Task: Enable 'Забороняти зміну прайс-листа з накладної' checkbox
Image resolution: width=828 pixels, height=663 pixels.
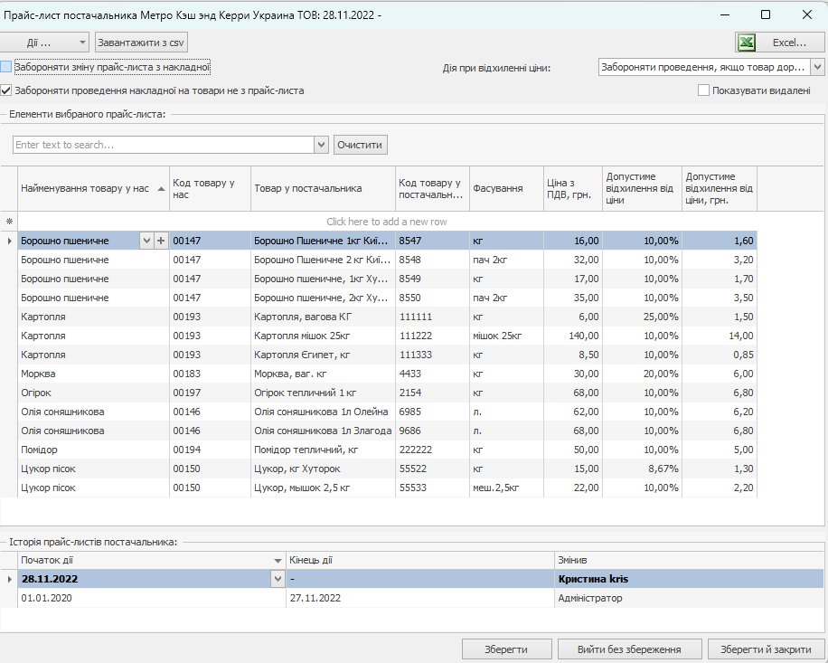Action: tap(6, 66)
